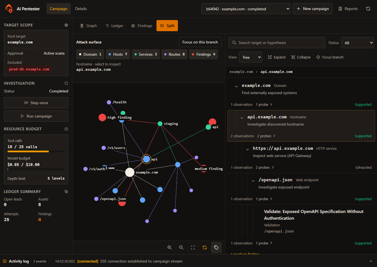Click the excluded prod-db.example.com tag
Screen dimensions: 377x267
(29, 69)
